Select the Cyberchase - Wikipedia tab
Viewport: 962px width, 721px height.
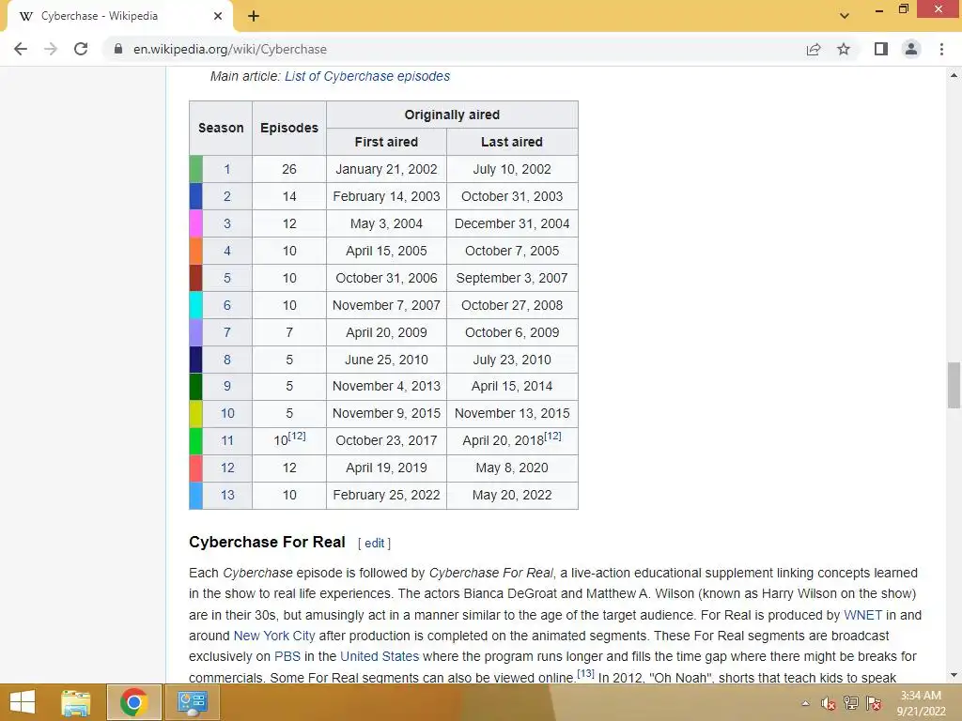pyautogui.click(x=120, y=17)
